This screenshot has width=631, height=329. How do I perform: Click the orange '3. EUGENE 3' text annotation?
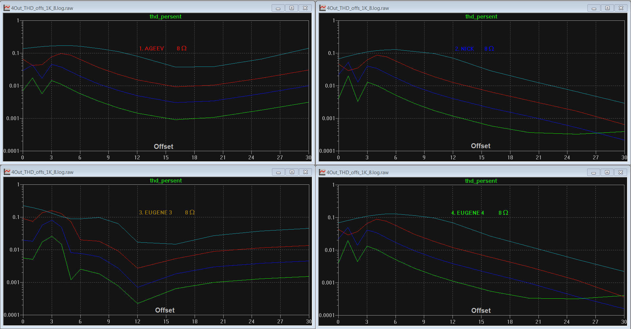tap(155, 212)
